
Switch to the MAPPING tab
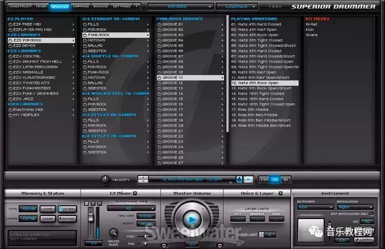coord(81,6)
